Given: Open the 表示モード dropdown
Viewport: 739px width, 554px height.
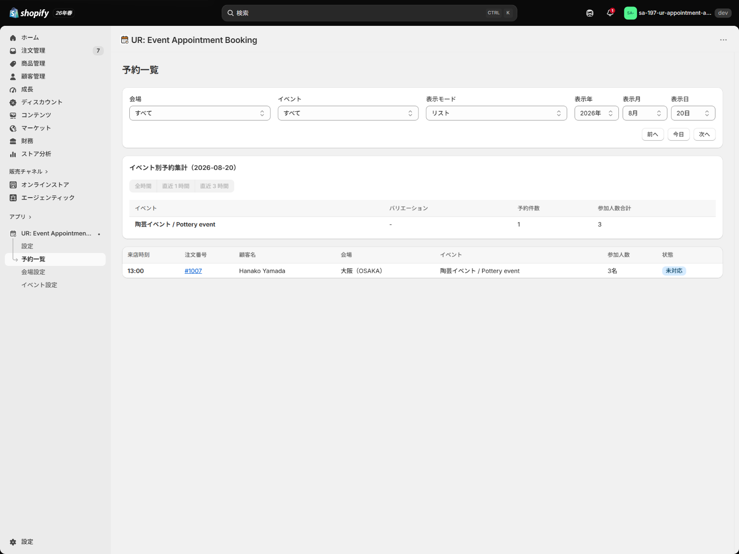Looking at the screenshot, I should pos(497,113).
